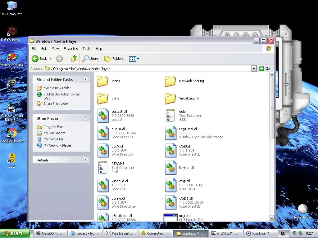This screenshot has height=238, width=318.
Task: Select the butt desktop shortcut
Action: coord(12,161)
